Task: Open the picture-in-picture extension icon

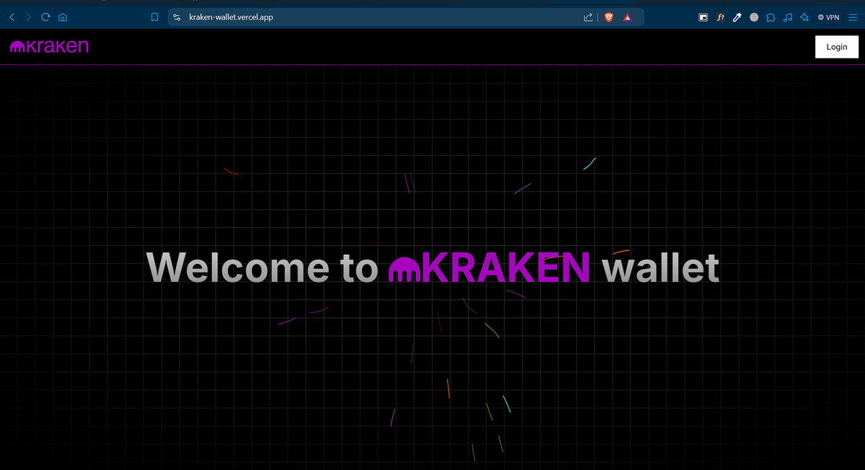Action: coord(704,17)
